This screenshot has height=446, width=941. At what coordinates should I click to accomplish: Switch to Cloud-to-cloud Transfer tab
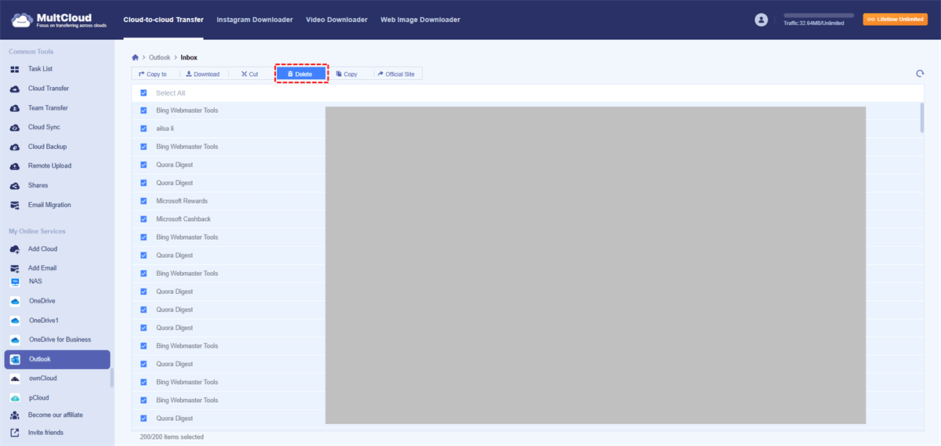click(x=163, y=20)
